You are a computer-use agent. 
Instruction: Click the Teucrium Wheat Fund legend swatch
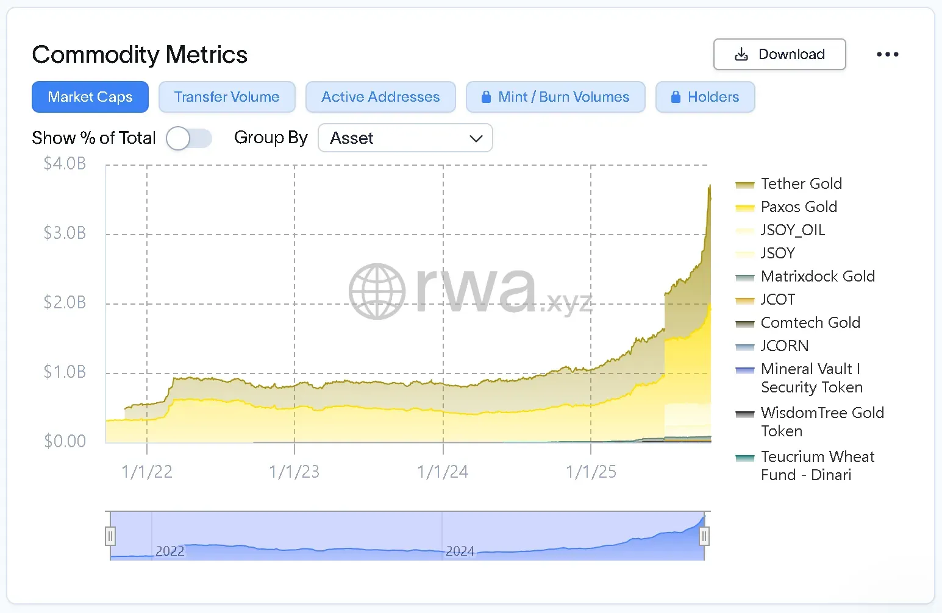pyautogui.click(x=745, y=458)
